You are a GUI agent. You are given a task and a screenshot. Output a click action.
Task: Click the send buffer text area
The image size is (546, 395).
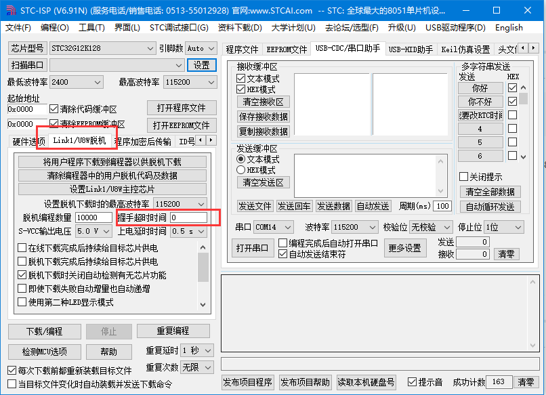(x=365, y=175)
